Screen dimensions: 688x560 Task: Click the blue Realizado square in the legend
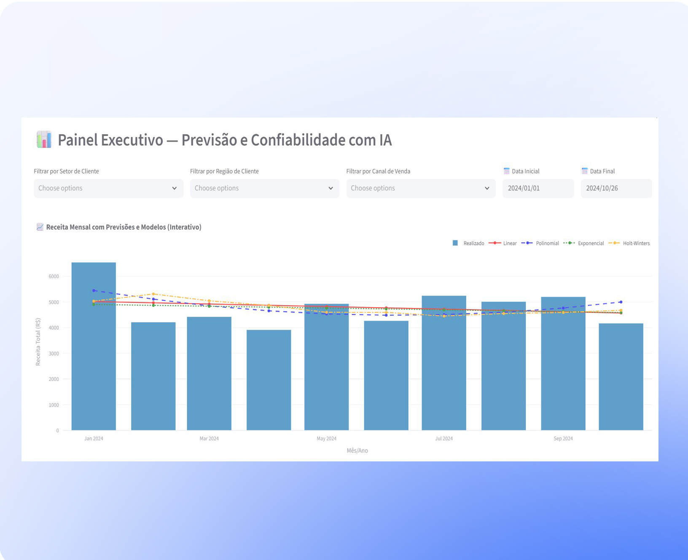click(455, 243)
